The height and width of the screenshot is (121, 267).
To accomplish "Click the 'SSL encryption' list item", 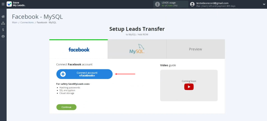I will [67, 90].
